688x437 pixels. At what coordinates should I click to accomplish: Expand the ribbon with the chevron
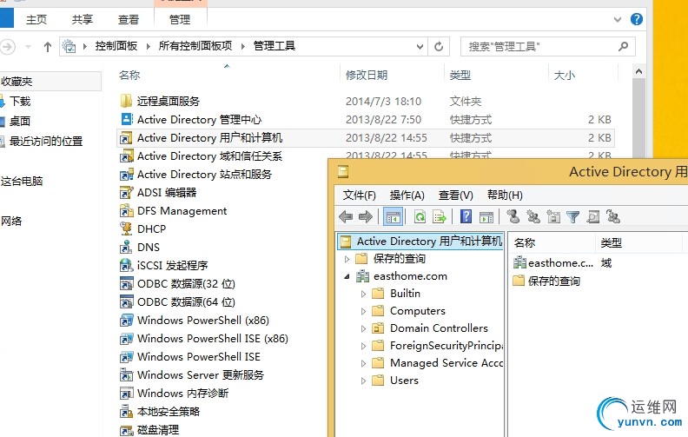pos(618,19)
